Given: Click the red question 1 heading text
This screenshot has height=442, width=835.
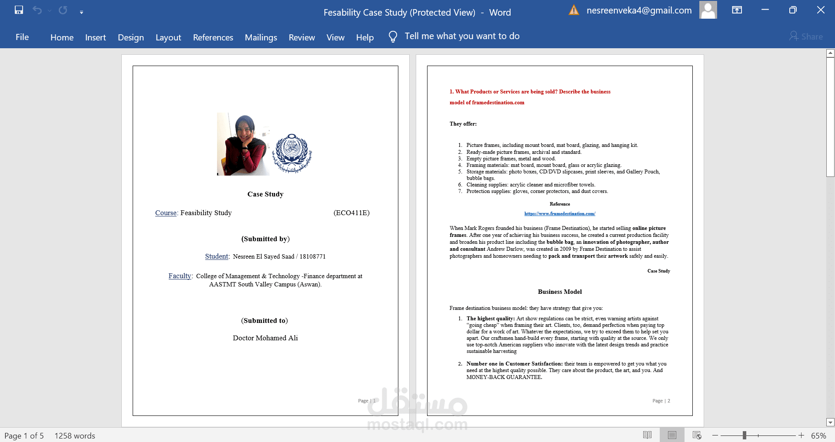Looking at the screenshot, I should 530,97.
